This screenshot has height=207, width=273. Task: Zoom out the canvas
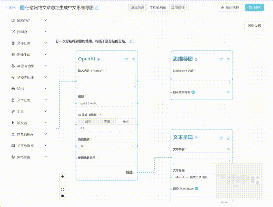pyautogui.click(x=63, y=183)
